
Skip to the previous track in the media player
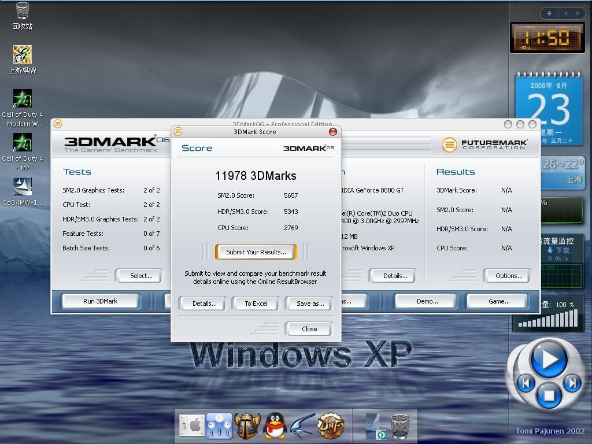[526, 384]
